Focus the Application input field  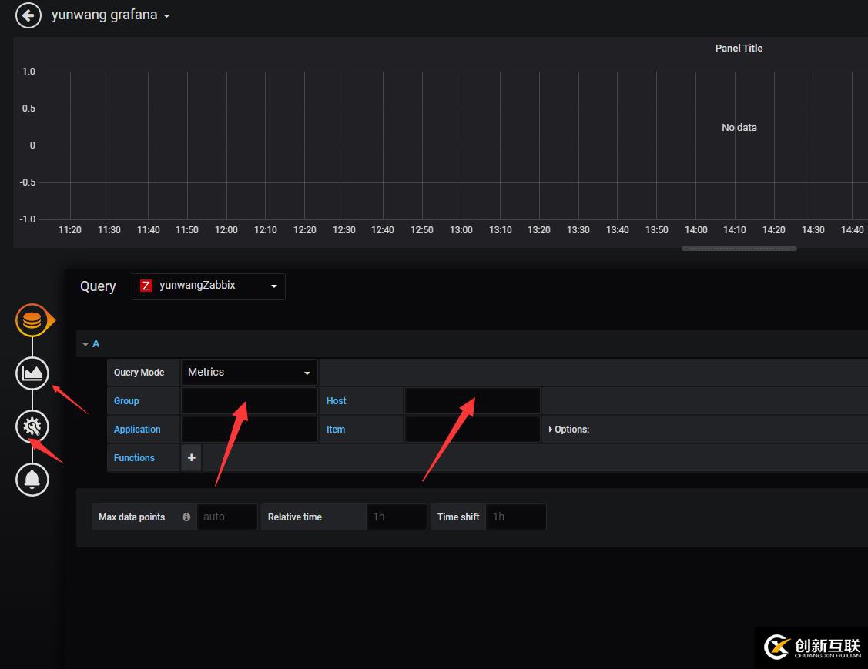click(x=249, y=430)
